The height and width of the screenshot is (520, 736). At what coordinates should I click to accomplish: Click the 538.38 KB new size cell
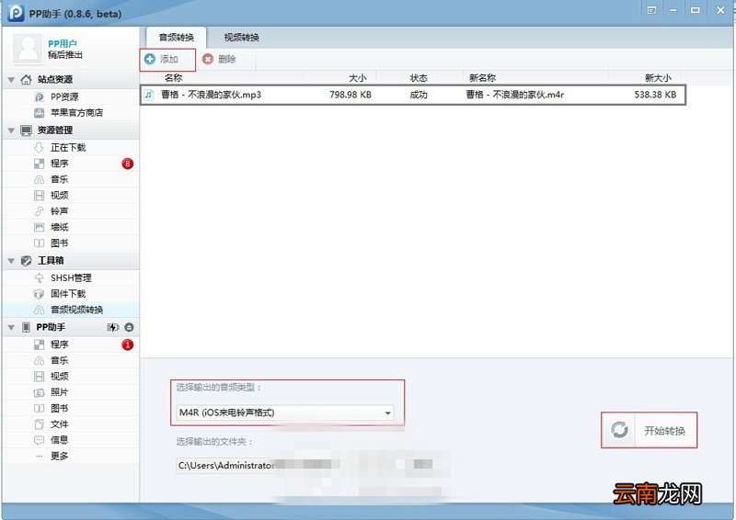pyautogui.click(x=655, y=95)
